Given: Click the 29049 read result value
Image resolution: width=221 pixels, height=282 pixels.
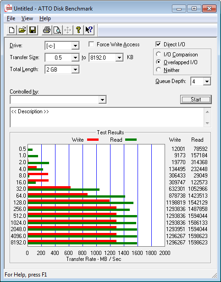Looking at the screenshot, I should [200, 175].
